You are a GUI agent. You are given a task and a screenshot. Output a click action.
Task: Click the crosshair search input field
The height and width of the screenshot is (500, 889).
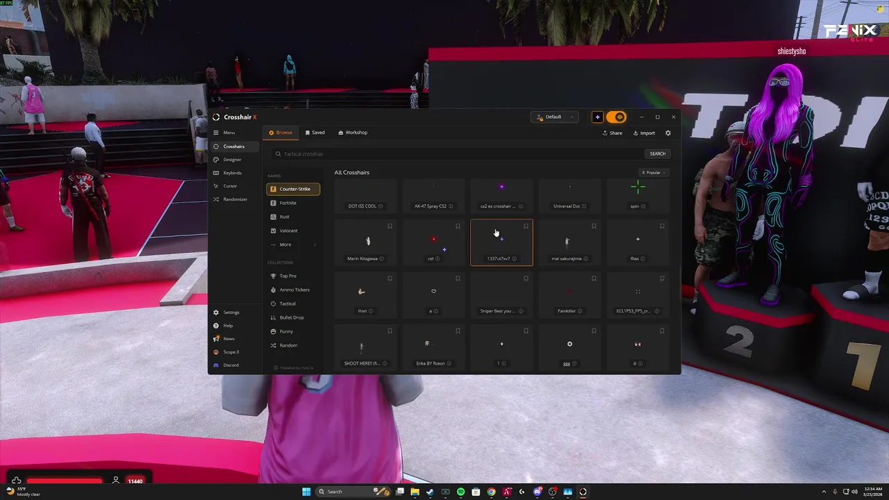pyautogui.click(x=458, y=153)
